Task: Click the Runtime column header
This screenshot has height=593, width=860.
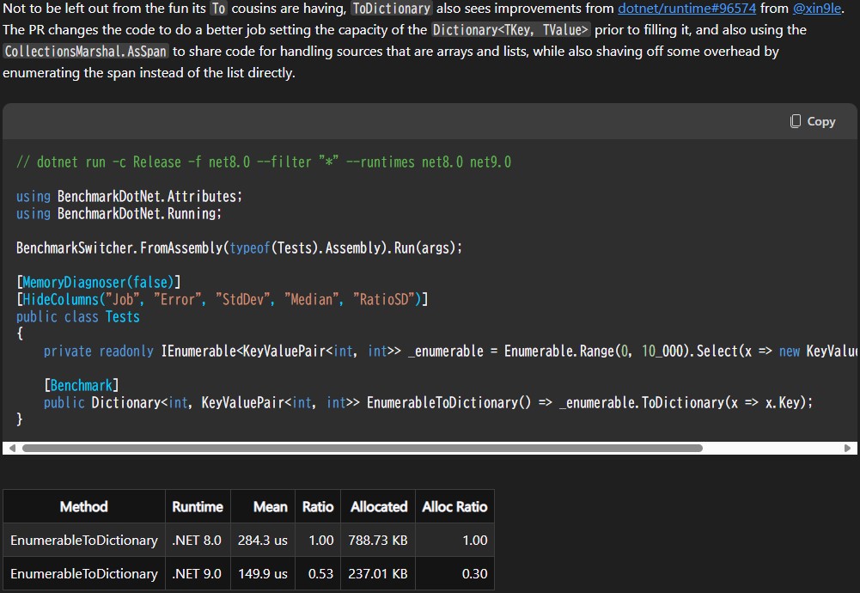Action: [x=198, y=506]
